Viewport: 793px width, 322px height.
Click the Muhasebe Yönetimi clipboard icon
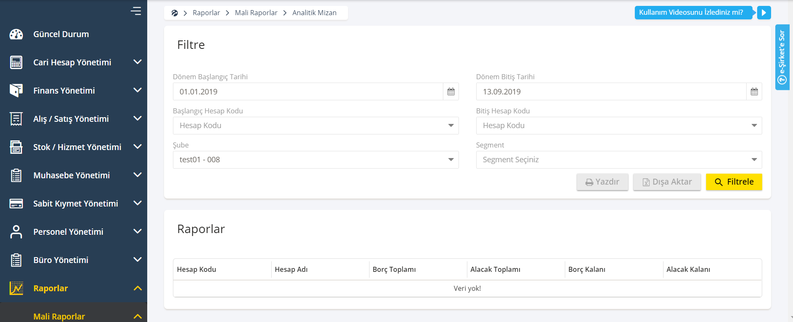pyautogui.click(x=16, y=175)
